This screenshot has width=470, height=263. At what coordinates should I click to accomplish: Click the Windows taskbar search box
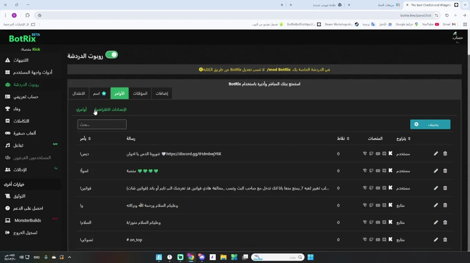(x=278, y=257)
